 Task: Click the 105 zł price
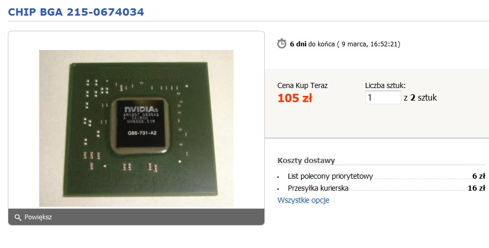pos(295,98)
